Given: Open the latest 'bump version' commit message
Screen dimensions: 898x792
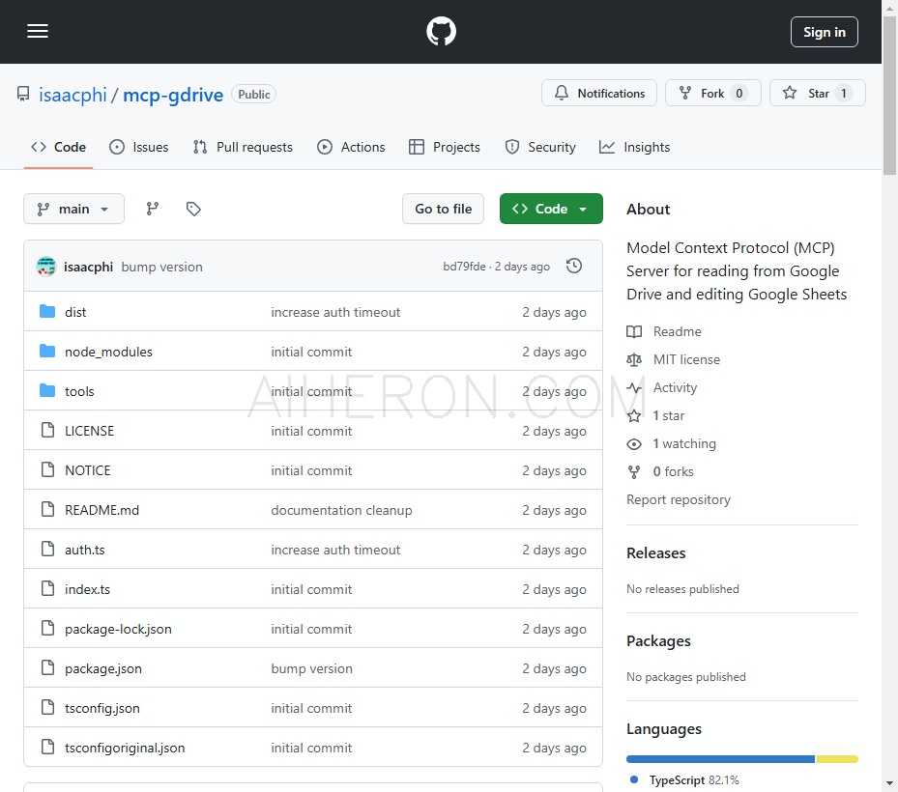Looking at the screenshot, I should coord(162,267).
